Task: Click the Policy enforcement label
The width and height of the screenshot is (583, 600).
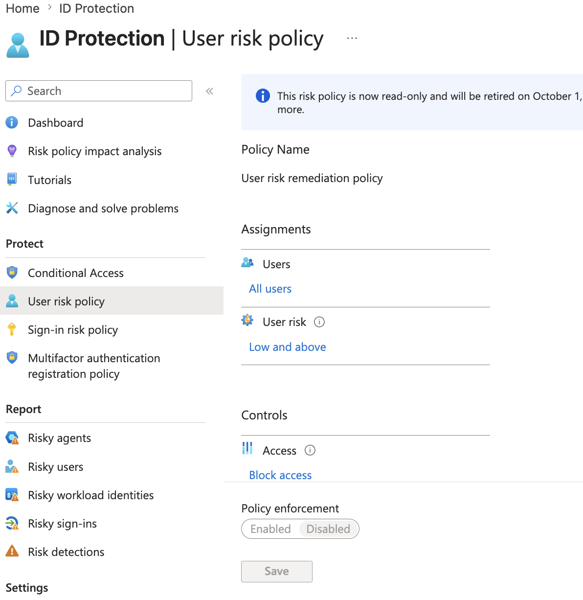Action: (290, 508)
